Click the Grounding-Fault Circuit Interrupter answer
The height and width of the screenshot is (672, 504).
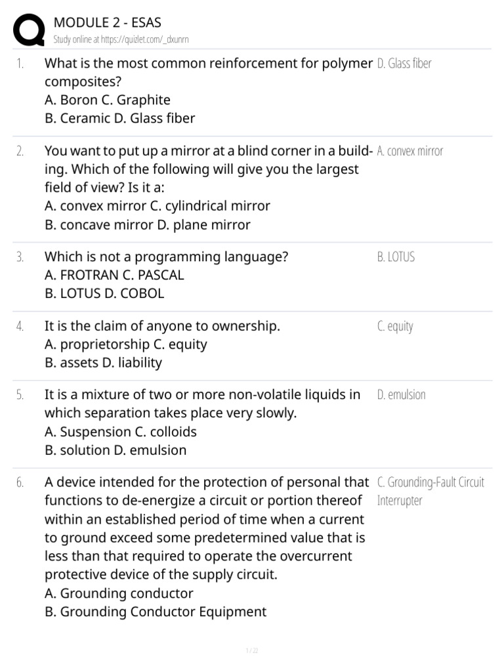(x=430, y=491)
